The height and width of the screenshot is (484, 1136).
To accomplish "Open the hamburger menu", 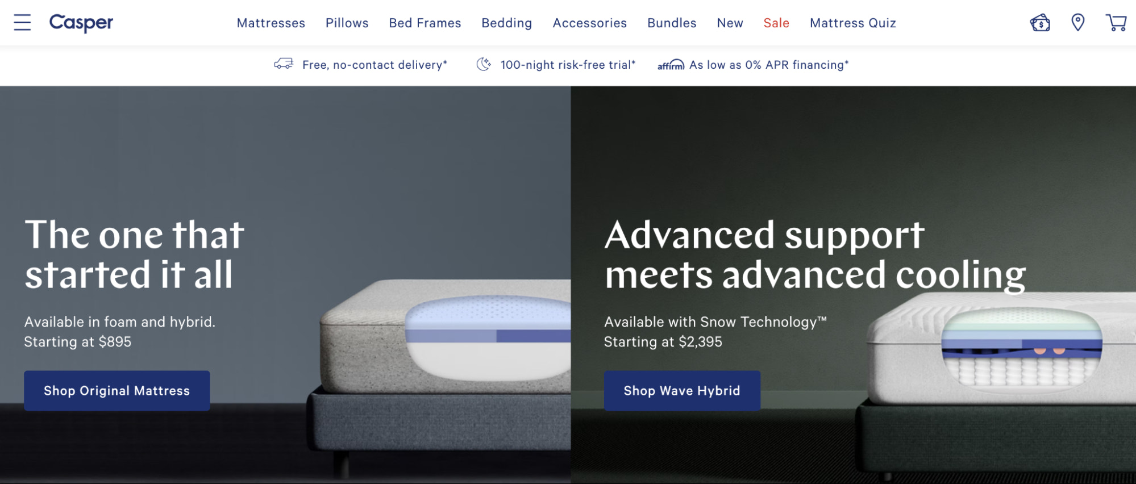I will click(x=22, y=23).
